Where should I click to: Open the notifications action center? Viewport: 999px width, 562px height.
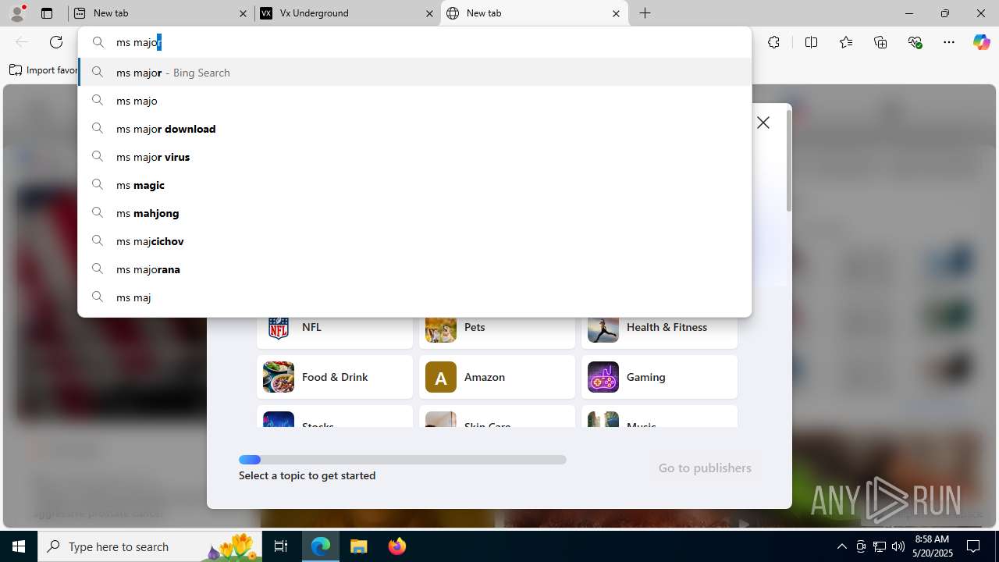coord(974,546)
